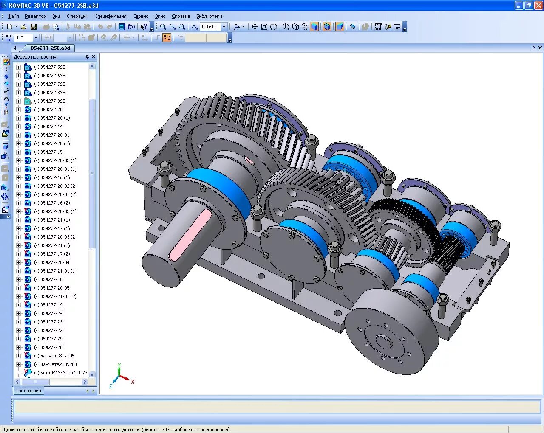This screenshot has height=433, width=544.
Task: Open the zoom scale 0.1611 dropdown
Action: pyautogui.click(x=224, y=27)
